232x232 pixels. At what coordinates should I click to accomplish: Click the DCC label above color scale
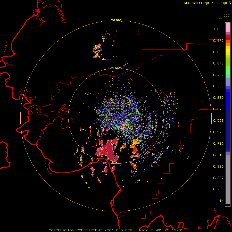227,15
